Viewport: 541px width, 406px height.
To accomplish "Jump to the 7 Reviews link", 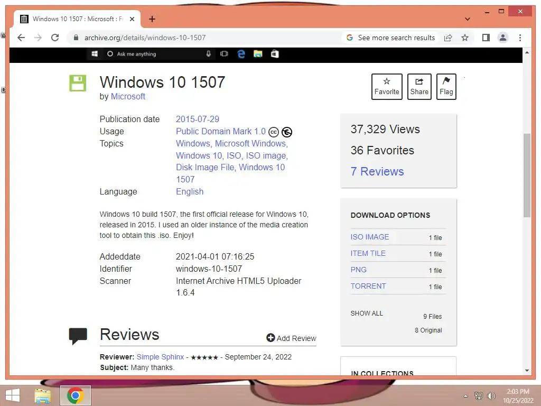I will coord(377,172).
